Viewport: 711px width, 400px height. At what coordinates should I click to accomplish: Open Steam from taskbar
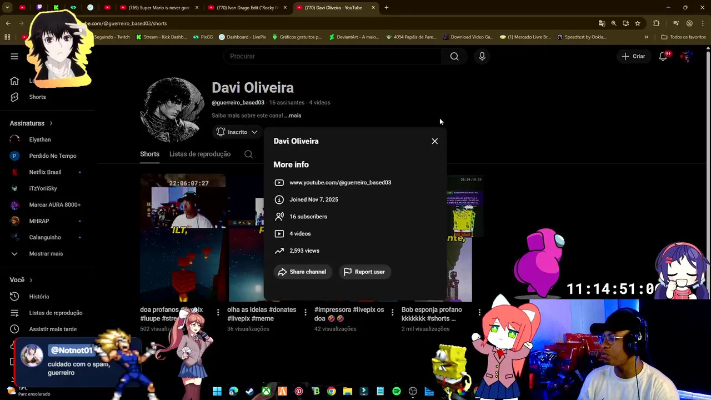click(250, 391)
